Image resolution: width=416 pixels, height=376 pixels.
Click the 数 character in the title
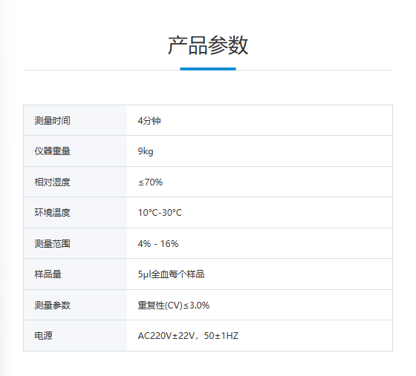pos(238,45)
